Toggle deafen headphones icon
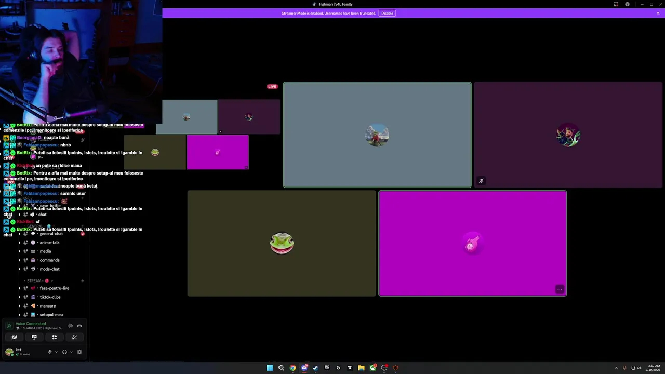 pyautogui.click(x=64, y=352)
